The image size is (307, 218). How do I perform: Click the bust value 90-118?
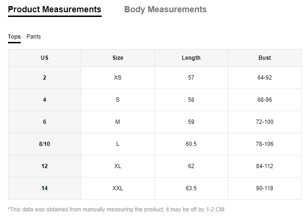tap(265, 188)
